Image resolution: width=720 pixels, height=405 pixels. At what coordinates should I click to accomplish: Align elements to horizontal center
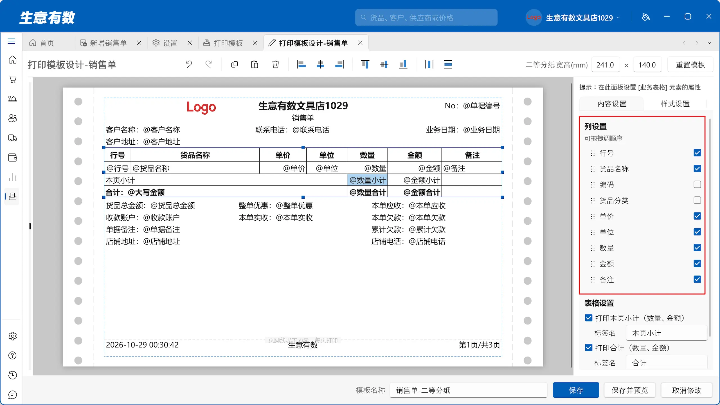click(x=320, y=64)
